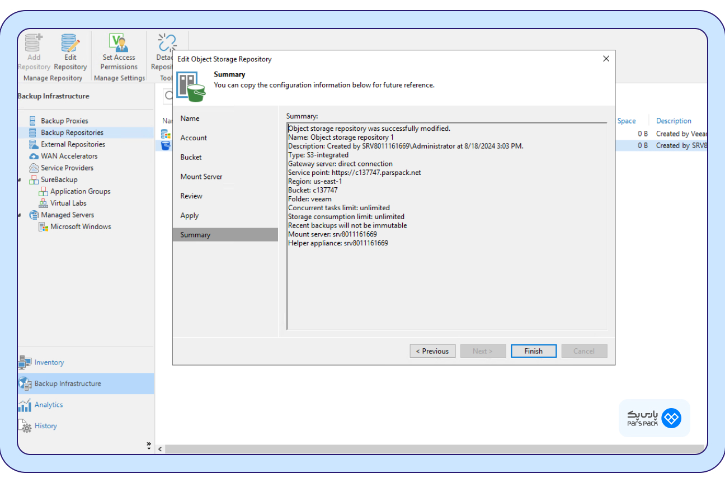
Task: Click the Inventory pane icon
Action: (x=25, y=362)
